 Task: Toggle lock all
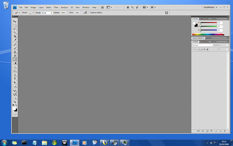point(208,49)
